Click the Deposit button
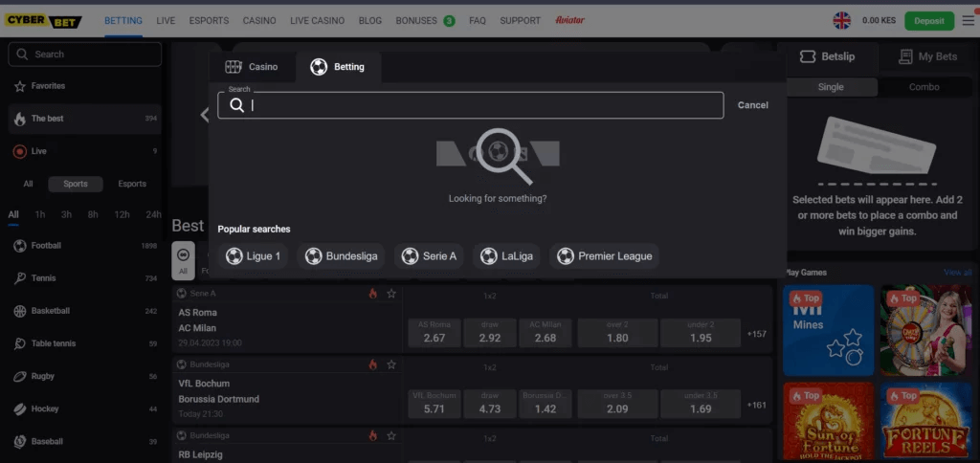980x463 pixels. [x=928, y=21]
